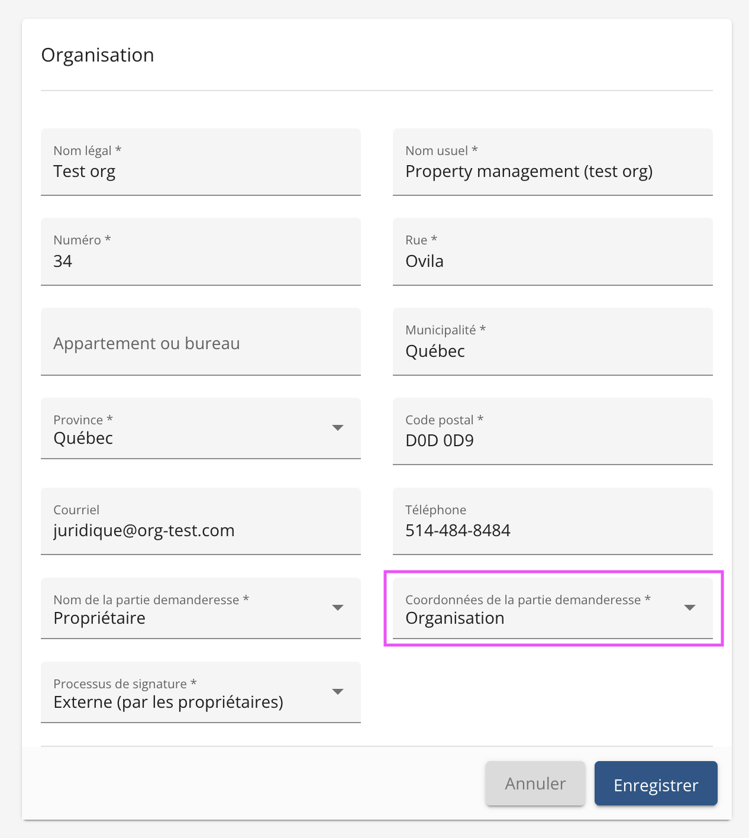Select the Numéro field containing 34
The height and width of the screenshot is (838, 749).
200,261
